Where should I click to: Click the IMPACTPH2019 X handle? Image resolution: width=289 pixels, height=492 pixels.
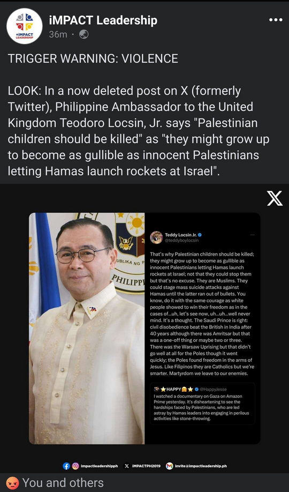coord(146,466)
